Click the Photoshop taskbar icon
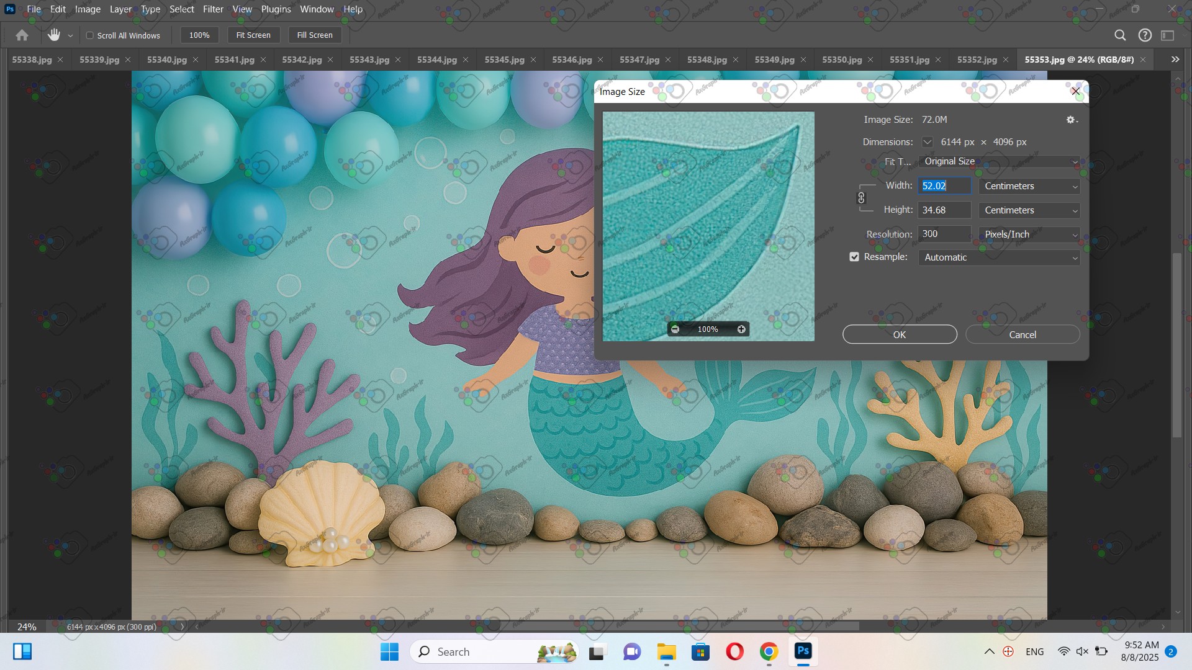 pyautogui.click(x=803, y=651)
